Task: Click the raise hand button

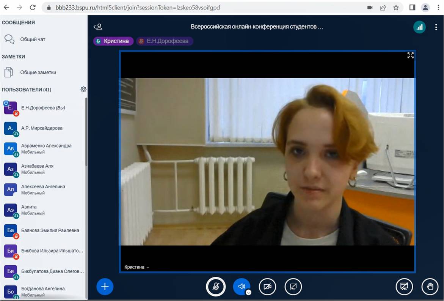Action: pyautogui.click(x=430, y=287)
